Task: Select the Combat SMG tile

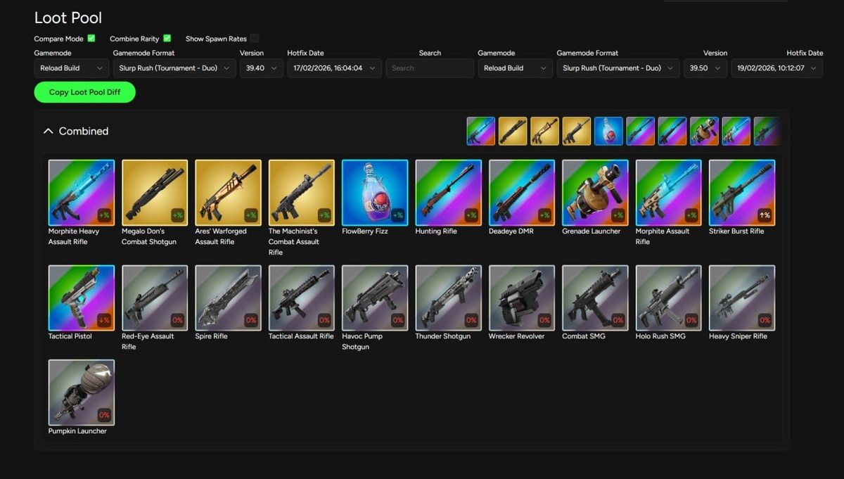Action: click(595, 298)
